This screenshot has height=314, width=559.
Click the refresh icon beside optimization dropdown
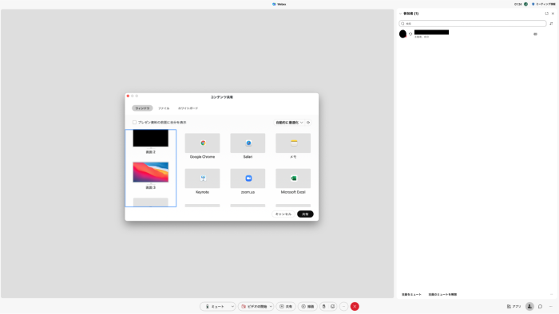tap(308, 122)
